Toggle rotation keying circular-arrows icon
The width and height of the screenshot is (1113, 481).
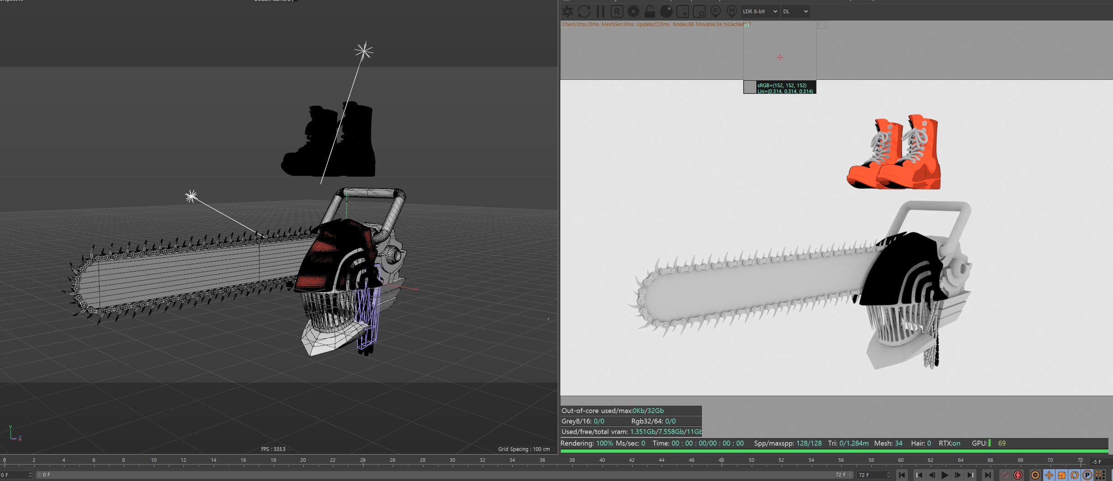coord(1075,475)
